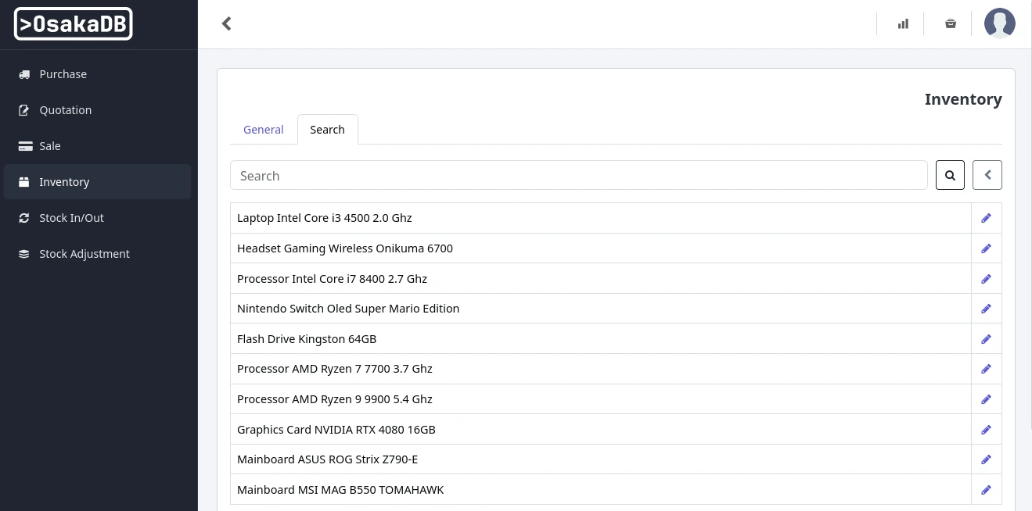Viewport: 1032px width, 511px height.
Task: Click pencil icon for Flash Drive Kingston 64GB
Action: tap(986, 338)
